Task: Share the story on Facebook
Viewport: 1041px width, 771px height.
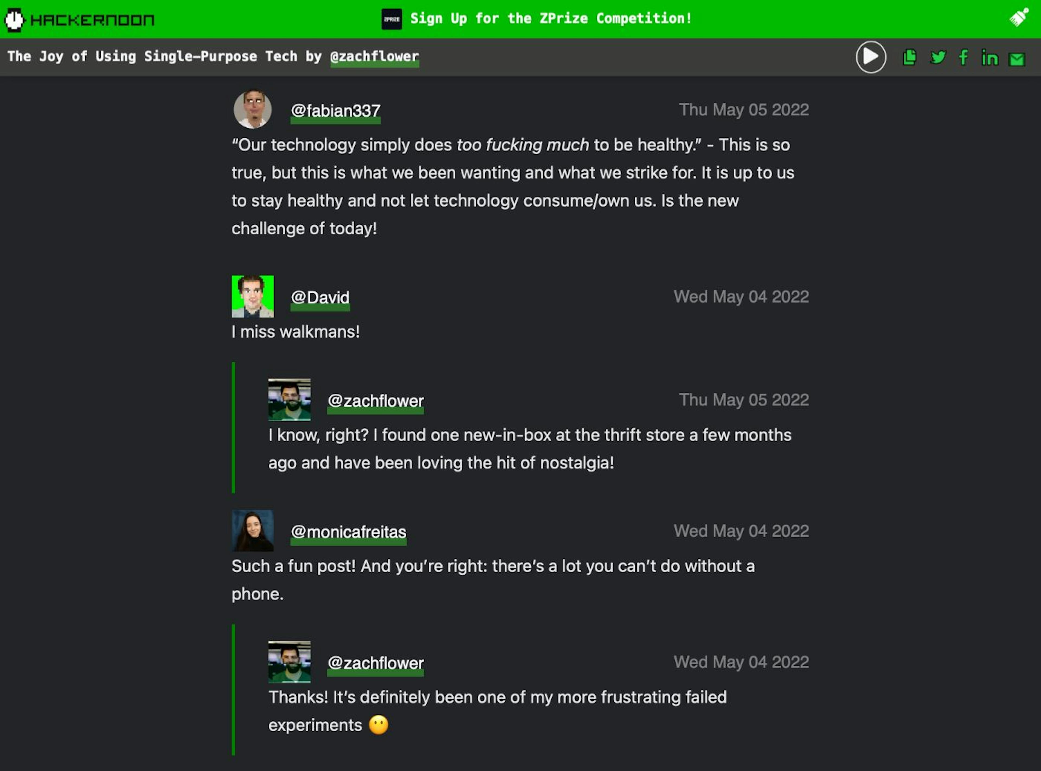Action: 963,57
